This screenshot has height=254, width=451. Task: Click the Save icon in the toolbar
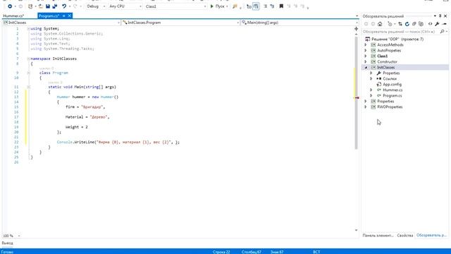coord(48,6)
